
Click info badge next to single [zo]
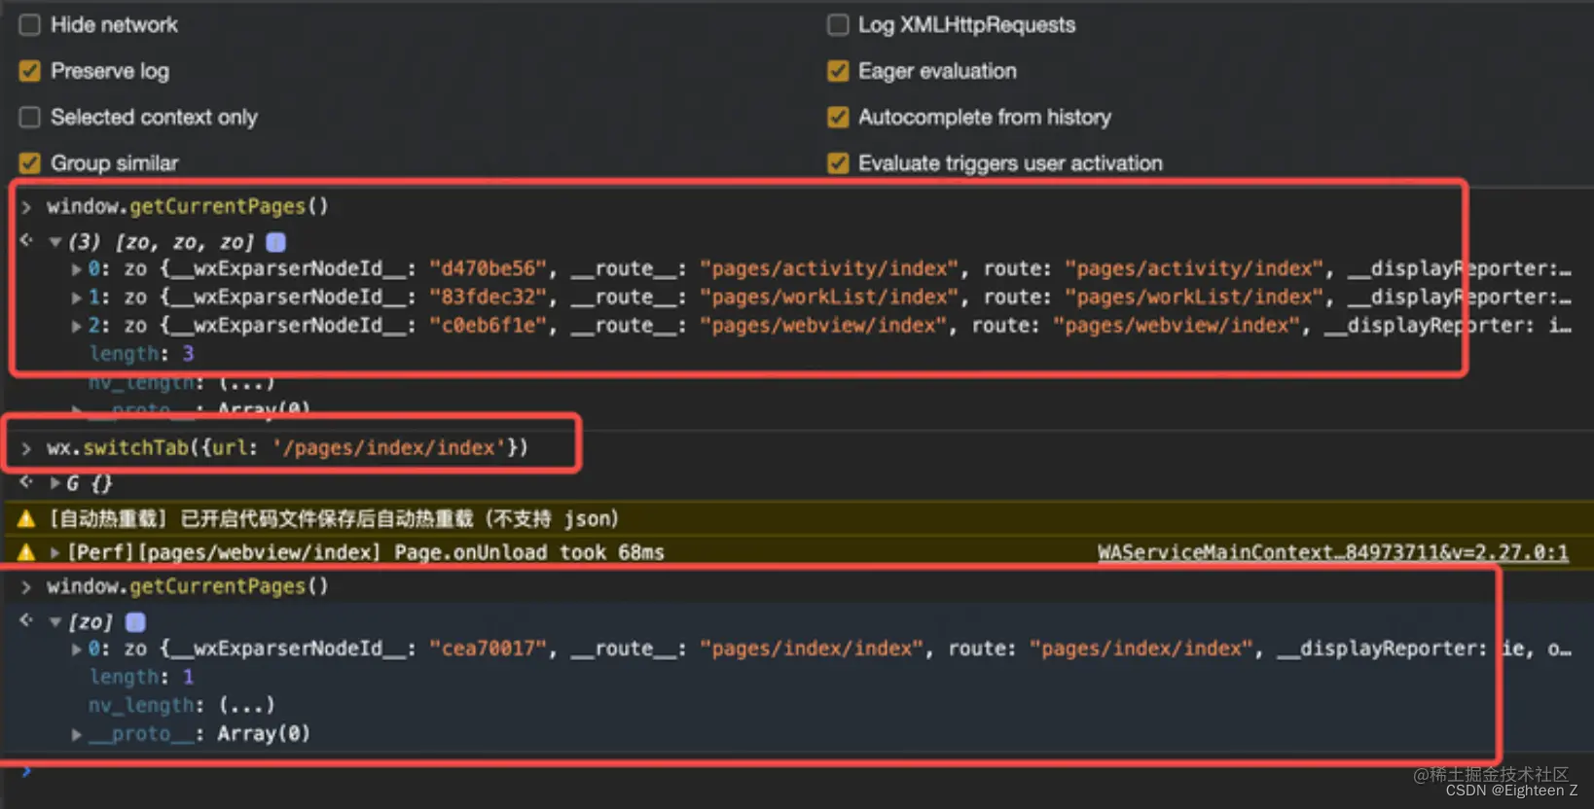pos(135,622)
